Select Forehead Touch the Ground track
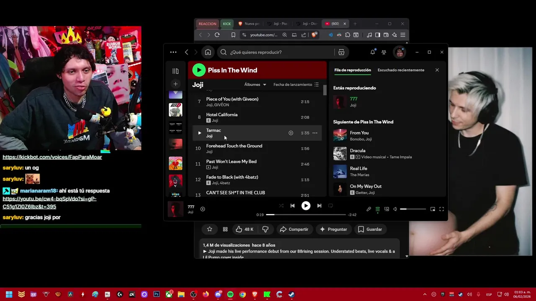Screen dimensions: 536x301 257,148
